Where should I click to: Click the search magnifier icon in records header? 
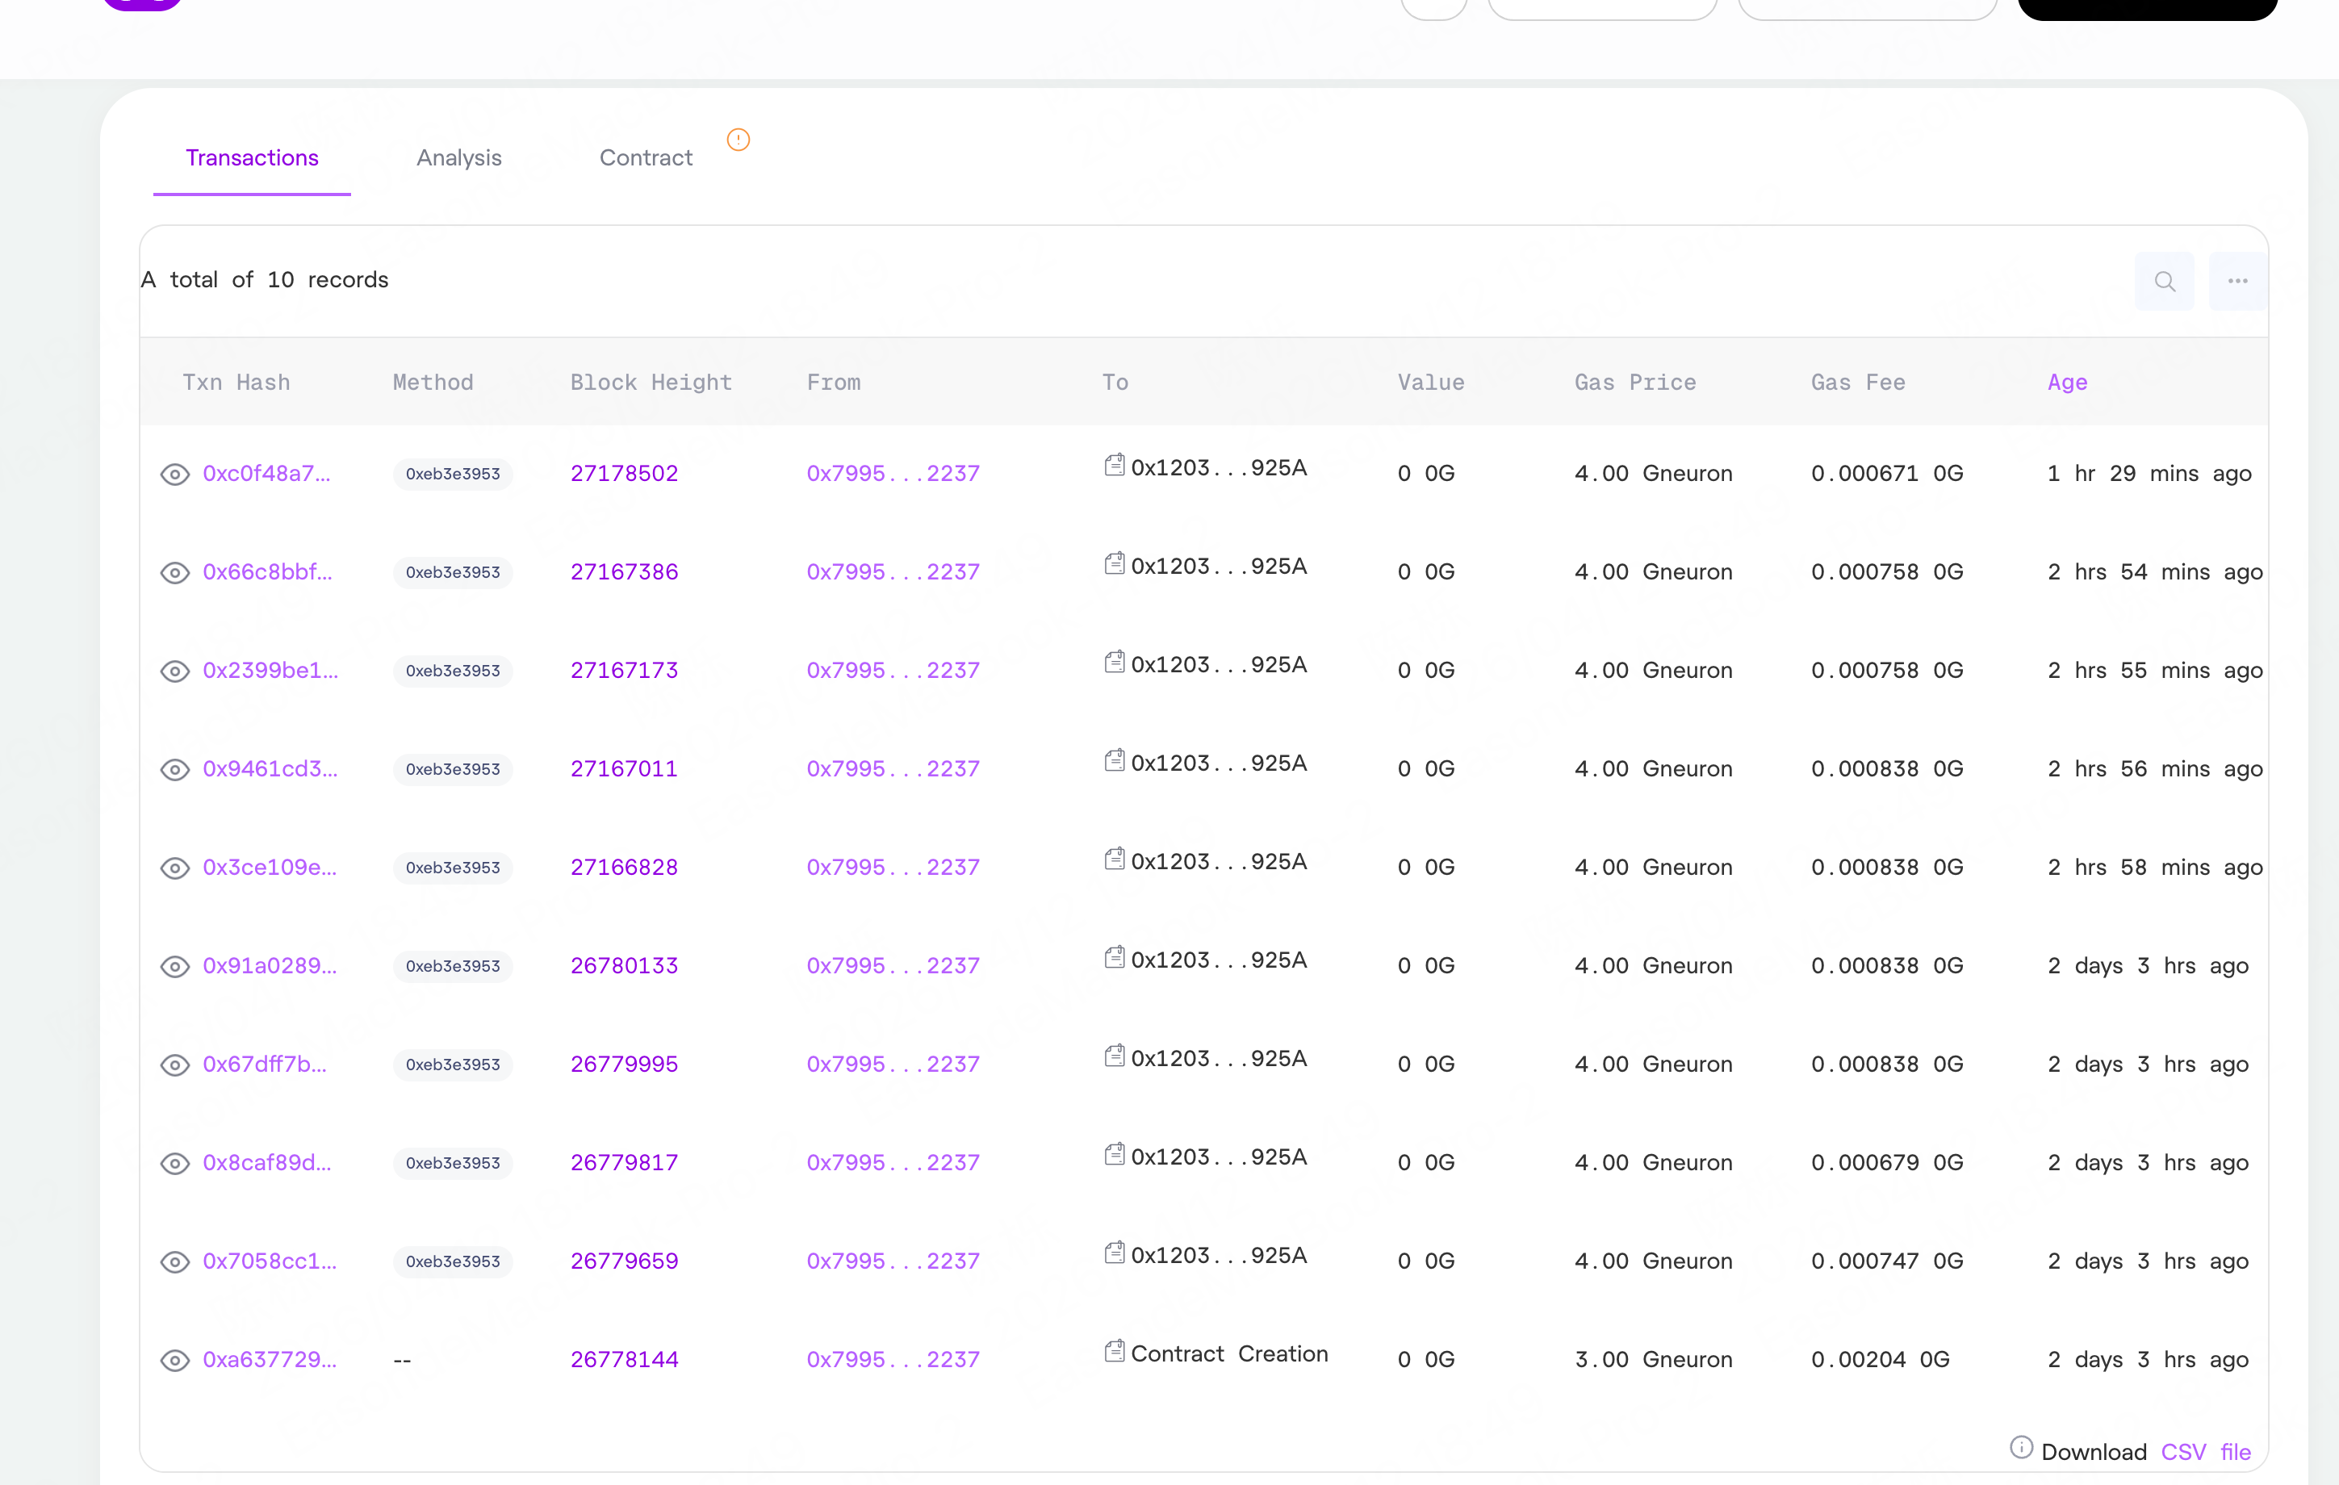pos(2164,282)
